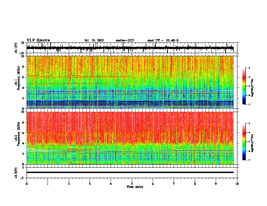This screenshot has height=206, width=267.
Task: Click the log(PSD) label beside ch.1 colorbar
Action: click(x=253, y=88)
